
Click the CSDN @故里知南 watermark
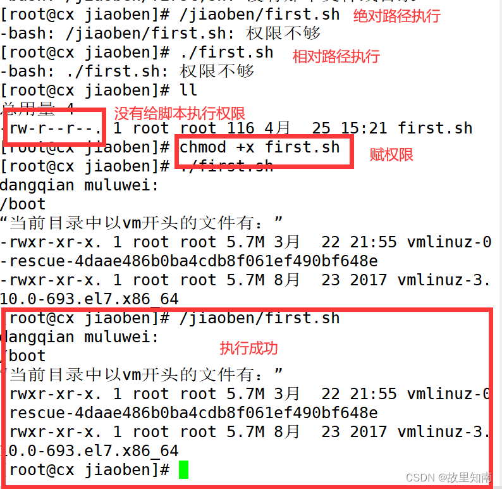(448, 478)
